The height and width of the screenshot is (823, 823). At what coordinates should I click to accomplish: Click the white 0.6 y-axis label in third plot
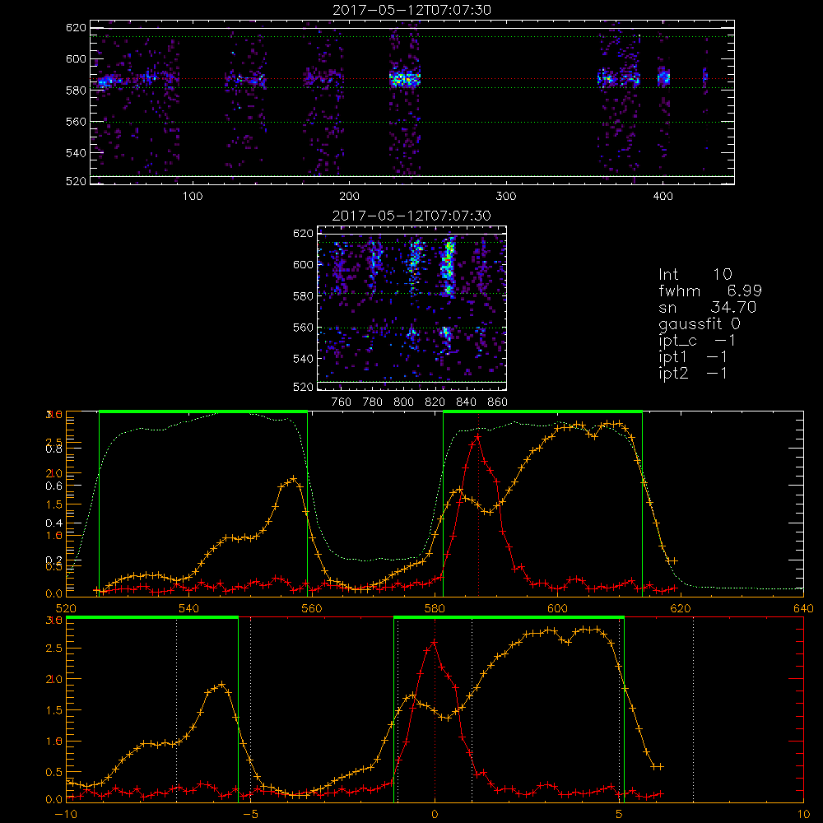tap(54, 486)
